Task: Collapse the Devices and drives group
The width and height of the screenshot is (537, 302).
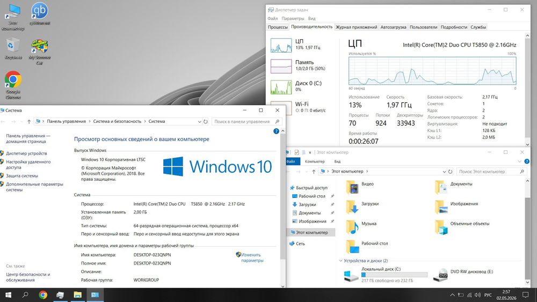Action: (341, 261)
